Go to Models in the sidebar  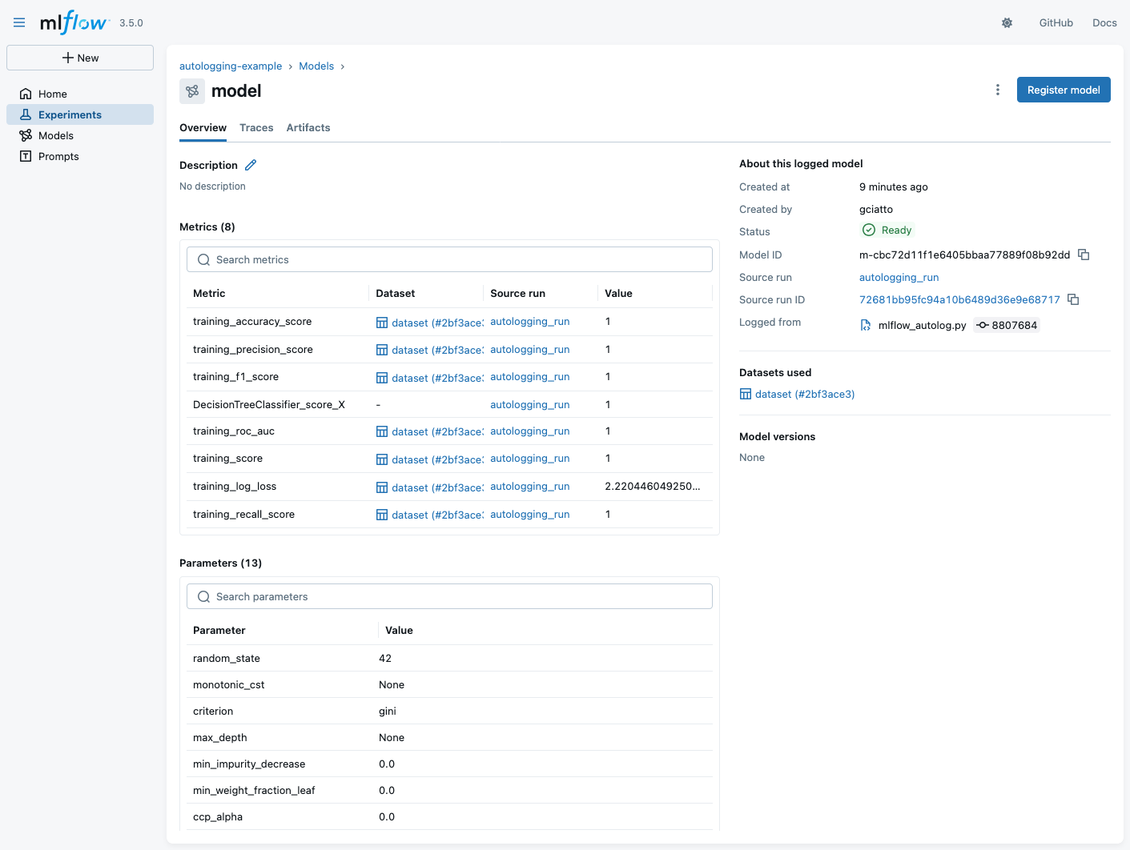[x=56, y=135]
